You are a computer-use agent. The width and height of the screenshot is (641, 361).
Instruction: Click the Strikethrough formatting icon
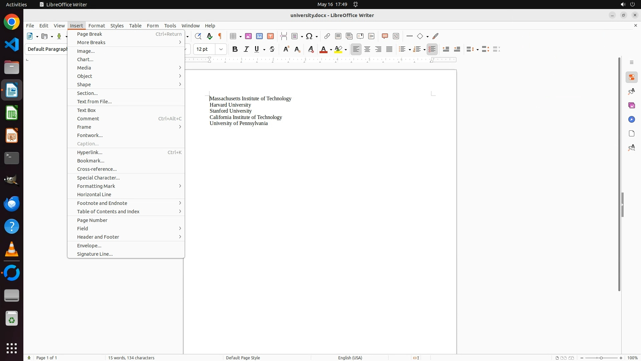click(x=272, y=49)
